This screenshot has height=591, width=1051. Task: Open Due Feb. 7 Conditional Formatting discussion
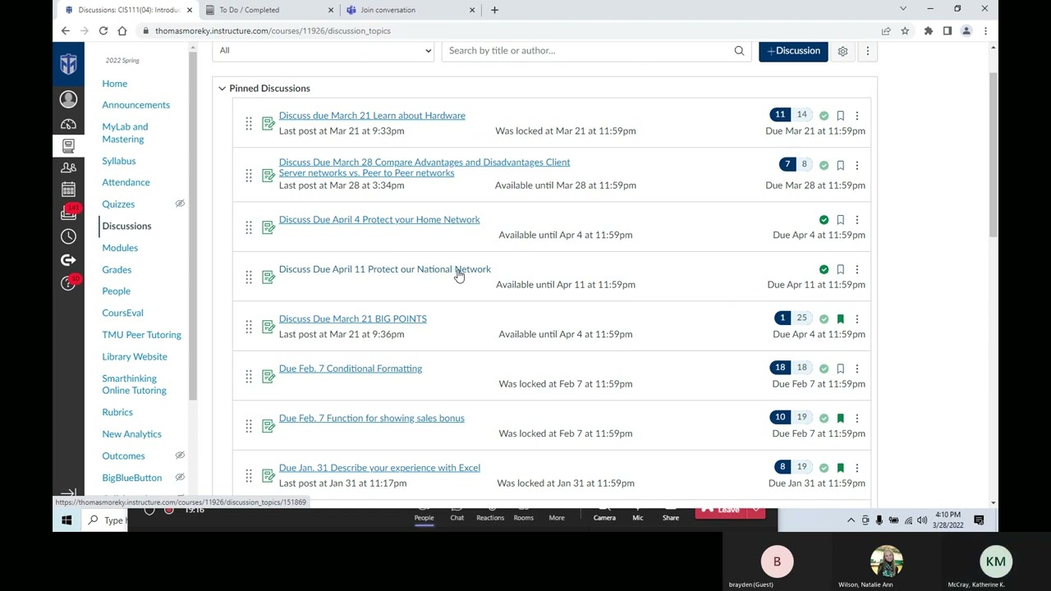click(351, 369)
